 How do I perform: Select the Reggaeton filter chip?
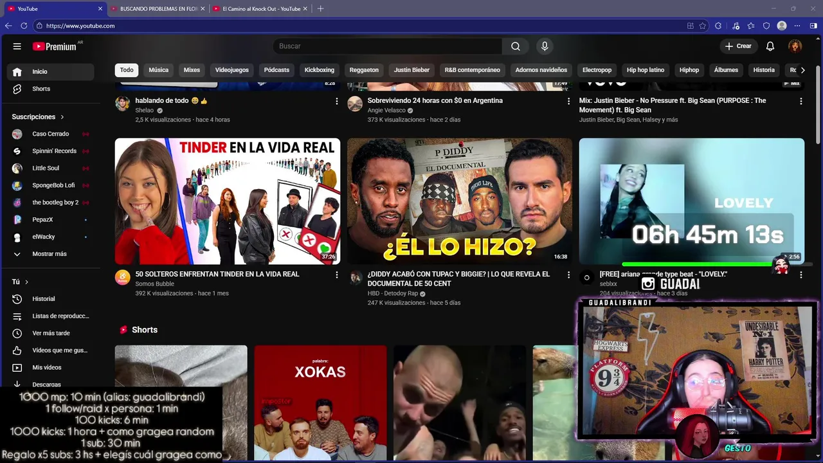coord(364,70)
